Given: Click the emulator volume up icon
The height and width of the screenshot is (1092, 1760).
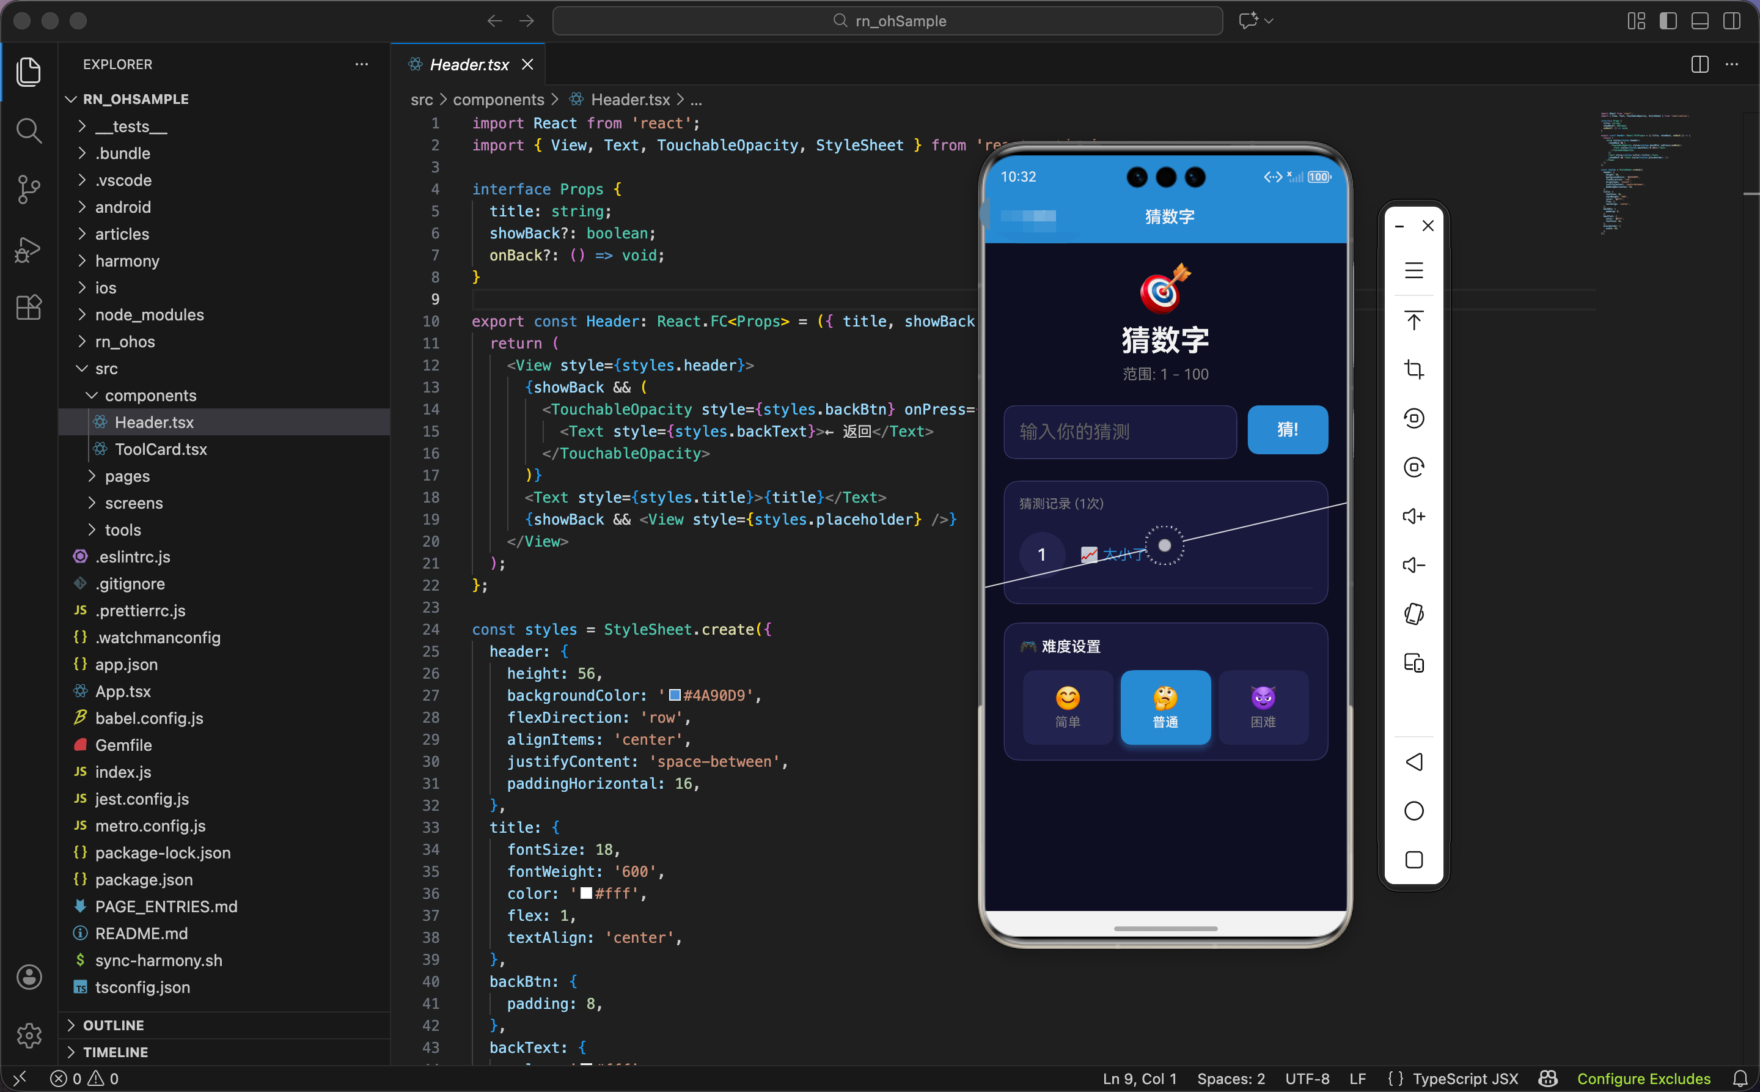Looking at the screenshot, I should [x=1414, y=517].
